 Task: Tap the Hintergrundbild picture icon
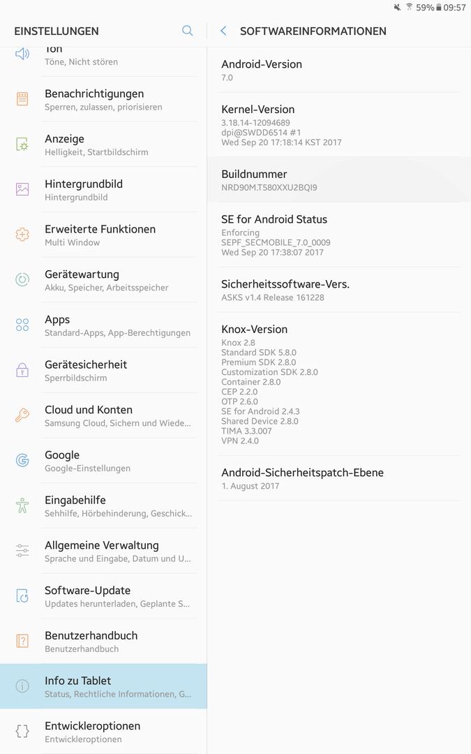tap(22, 189)
